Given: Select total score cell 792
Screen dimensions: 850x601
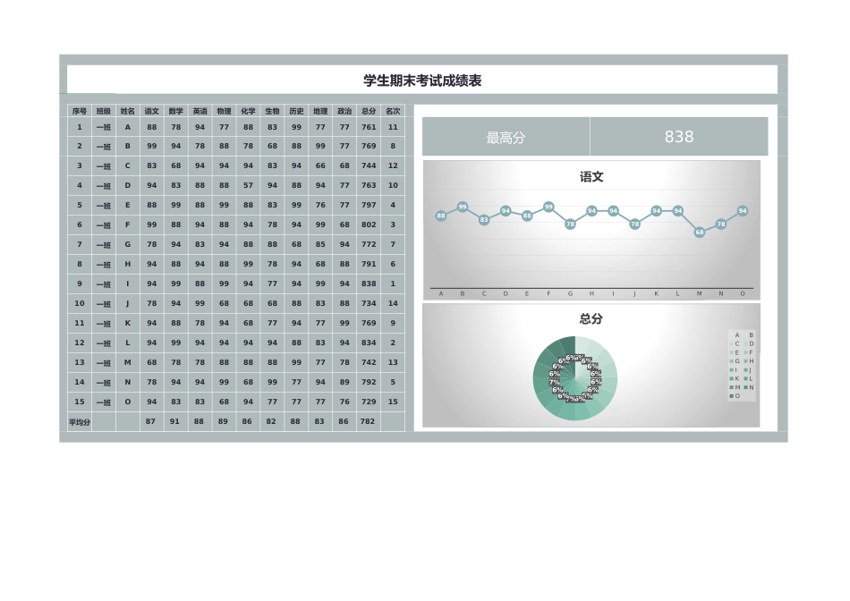Looking at the screenshot, I should (369, 382).
